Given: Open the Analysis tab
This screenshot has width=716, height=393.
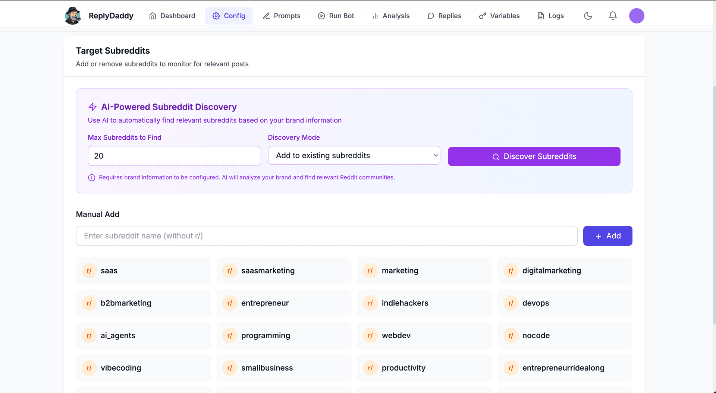Looking at the screenshot, I should click(391, 16).
